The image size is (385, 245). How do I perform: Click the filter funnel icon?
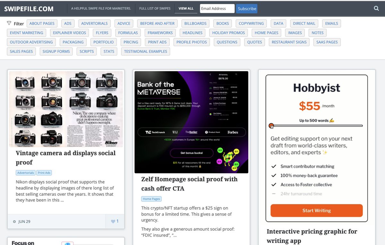click(9, 23)
